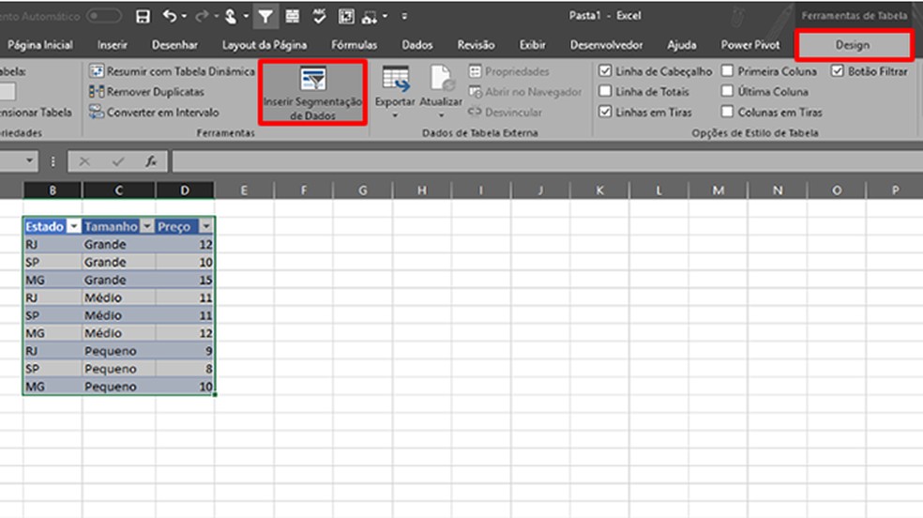923x518 pixels.
Task: Open the Tamanho column filter dropdown
Action: tap(147, 227)
